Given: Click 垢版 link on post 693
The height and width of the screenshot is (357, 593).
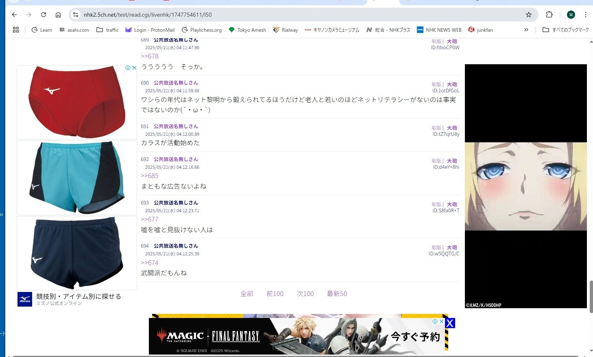Looking at the screenshot, I should click(x=436, y=205).
